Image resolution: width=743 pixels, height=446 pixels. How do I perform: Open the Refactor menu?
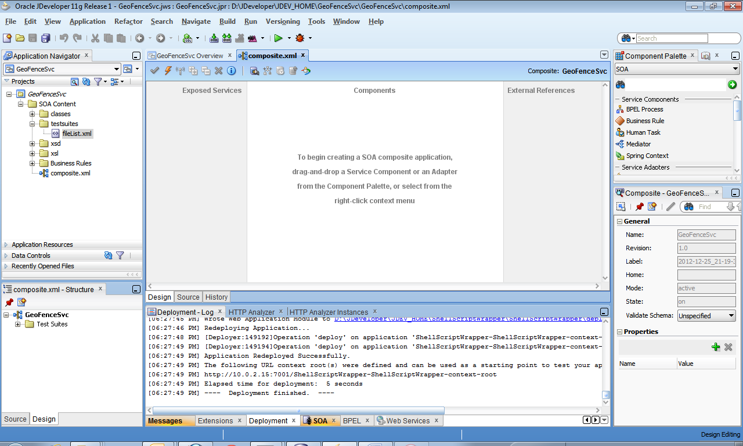128,21
